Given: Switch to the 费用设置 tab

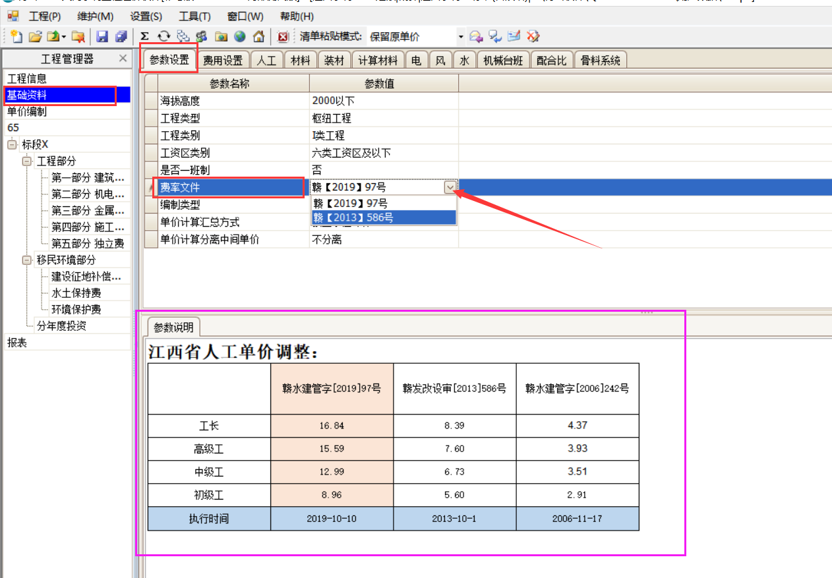Looking at the screenshot, I should tap(222, 61).
